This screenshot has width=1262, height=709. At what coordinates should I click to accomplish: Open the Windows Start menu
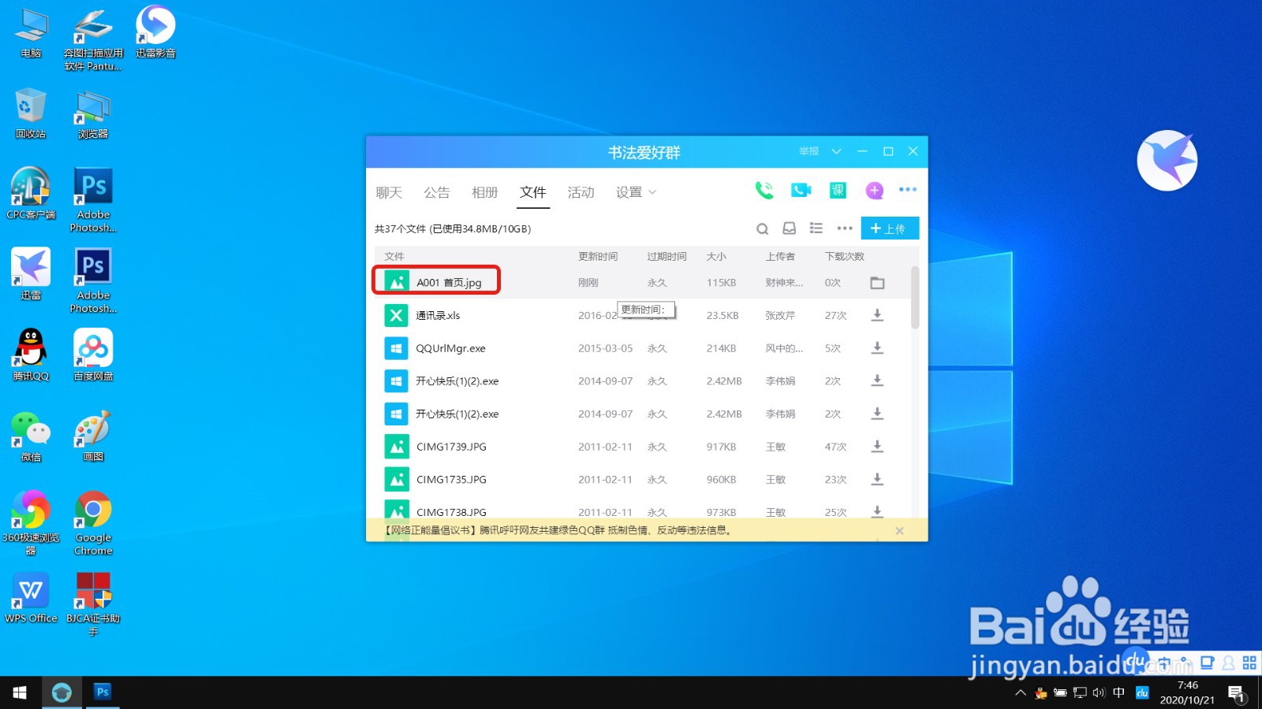point(20,692)
